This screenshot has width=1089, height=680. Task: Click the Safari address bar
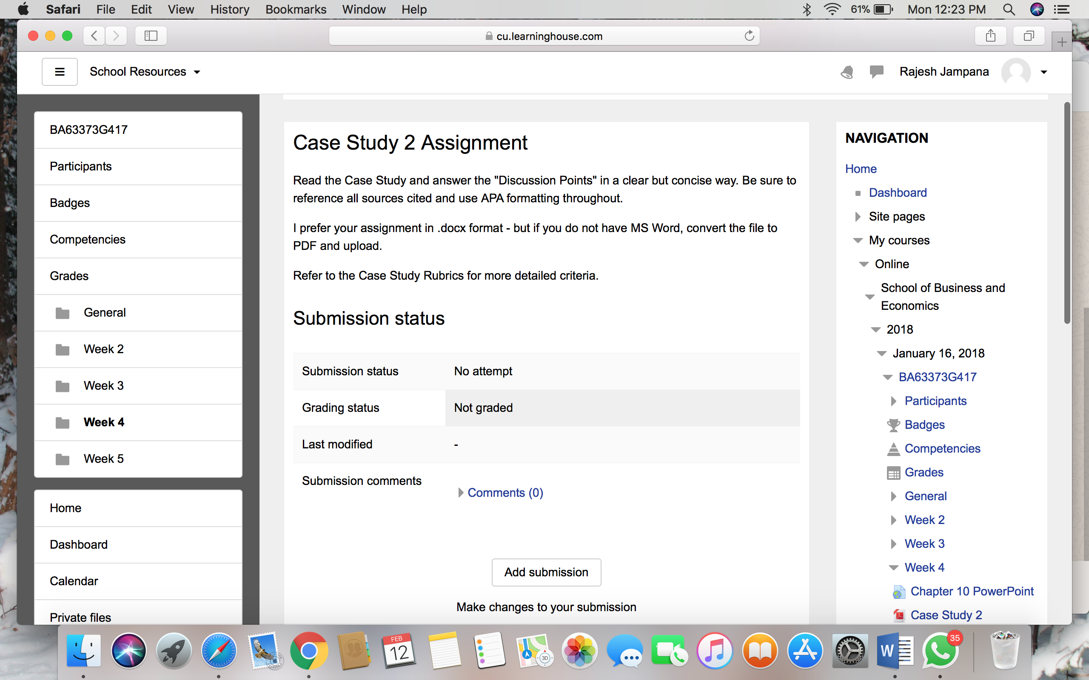pos(544,36)
